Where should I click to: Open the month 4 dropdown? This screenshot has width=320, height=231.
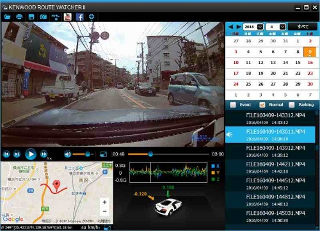(x=276, y=27)
